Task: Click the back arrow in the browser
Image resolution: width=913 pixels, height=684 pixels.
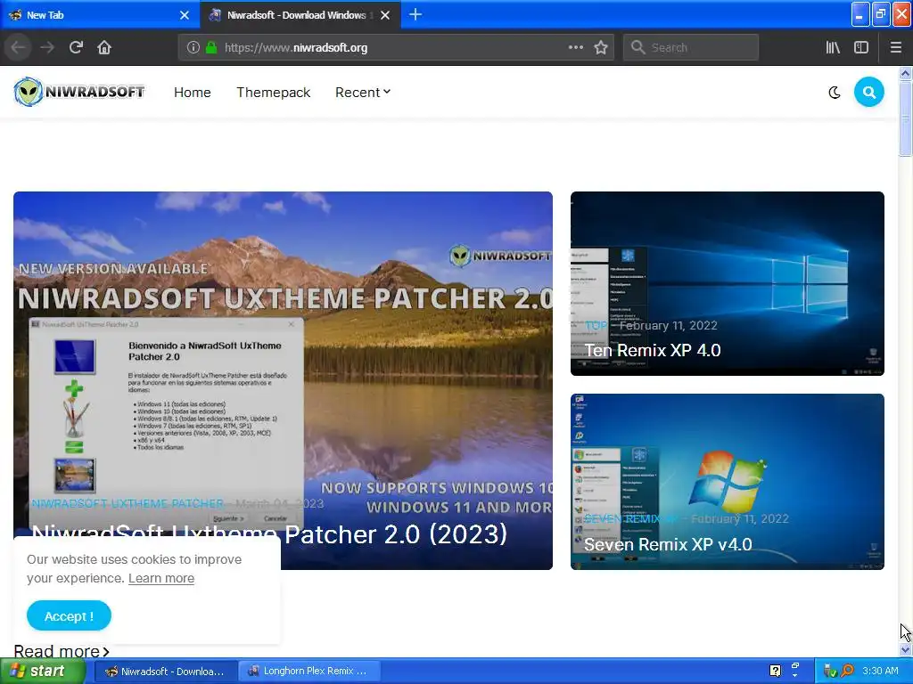Action: [18, 47]
